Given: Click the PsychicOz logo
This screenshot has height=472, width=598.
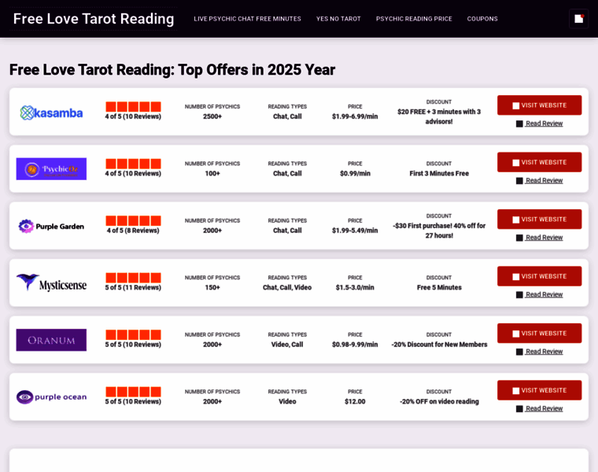Looking at the screenshot, I should coord(51,169).
